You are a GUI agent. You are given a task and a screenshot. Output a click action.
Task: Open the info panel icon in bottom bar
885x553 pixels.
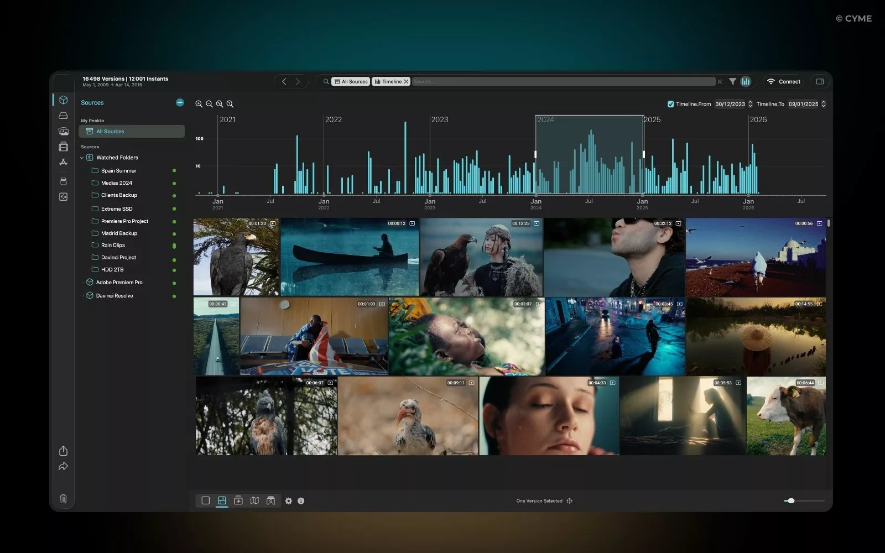(301, 500)
